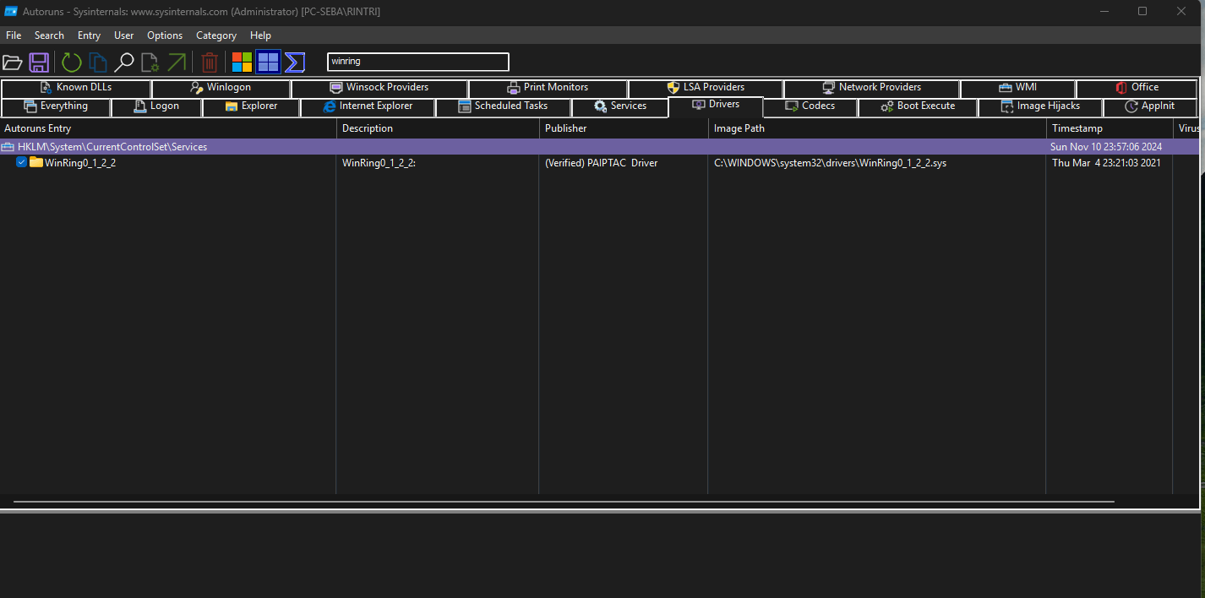Viewport: 1205px width, 598px height.
Task: Click the Open file toolbar icon
Action: pos(12,63)
